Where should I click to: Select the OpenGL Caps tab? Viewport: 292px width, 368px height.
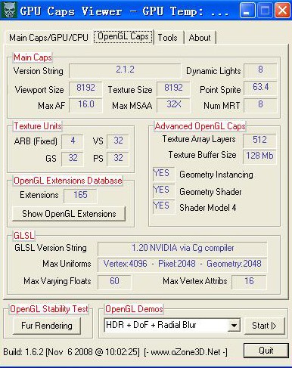click(123, 37)
